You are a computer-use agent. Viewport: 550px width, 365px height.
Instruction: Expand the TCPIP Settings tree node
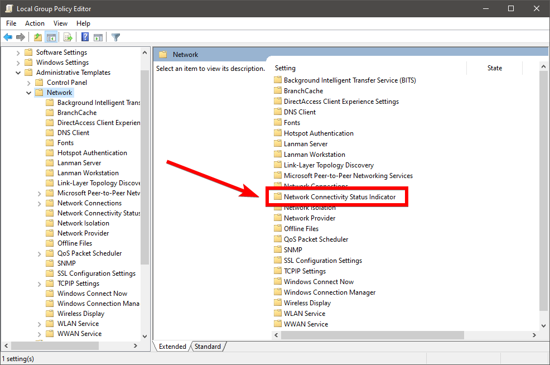click(x=39, y=284)
